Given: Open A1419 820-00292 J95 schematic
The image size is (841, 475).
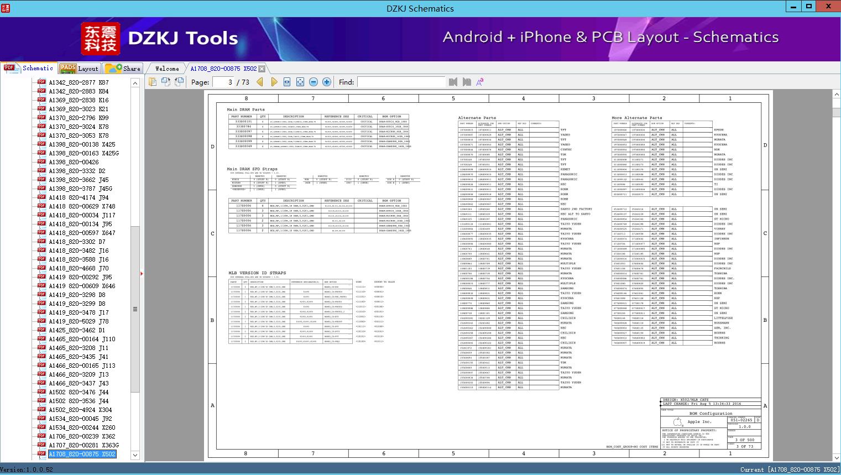Looking at the screenshot, I should (80, 277).
